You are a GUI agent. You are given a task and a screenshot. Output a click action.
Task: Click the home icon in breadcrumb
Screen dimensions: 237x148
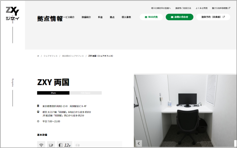[x=38, y=56]
